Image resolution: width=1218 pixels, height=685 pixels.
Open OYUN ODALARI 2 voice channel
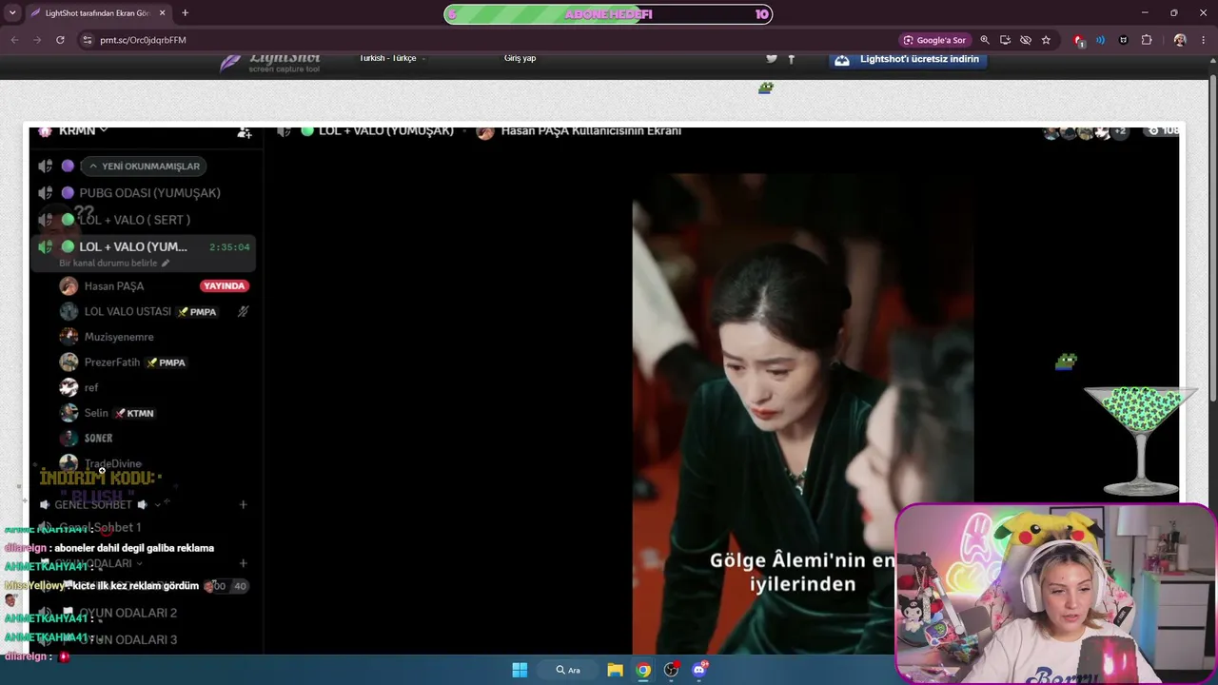128,613
